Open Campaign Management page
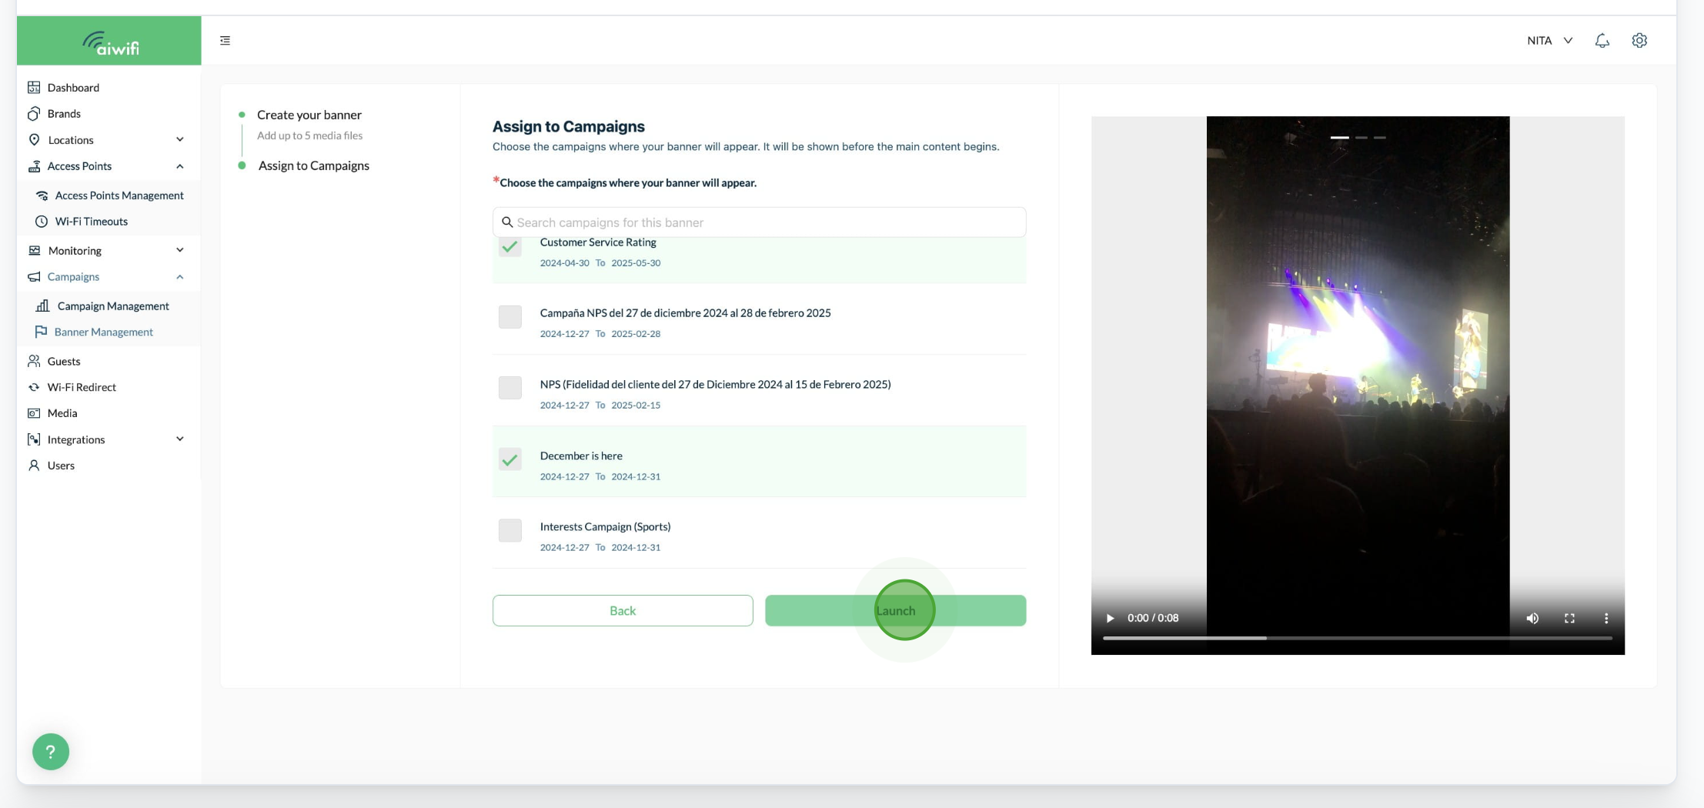The image size is (1704, 808). [x=113, y=306]
